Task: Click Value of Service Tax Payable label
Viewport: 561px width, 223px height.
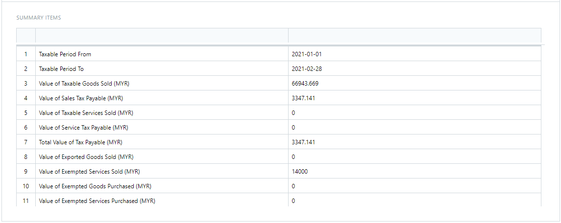Action: click(x=83, y=128)
